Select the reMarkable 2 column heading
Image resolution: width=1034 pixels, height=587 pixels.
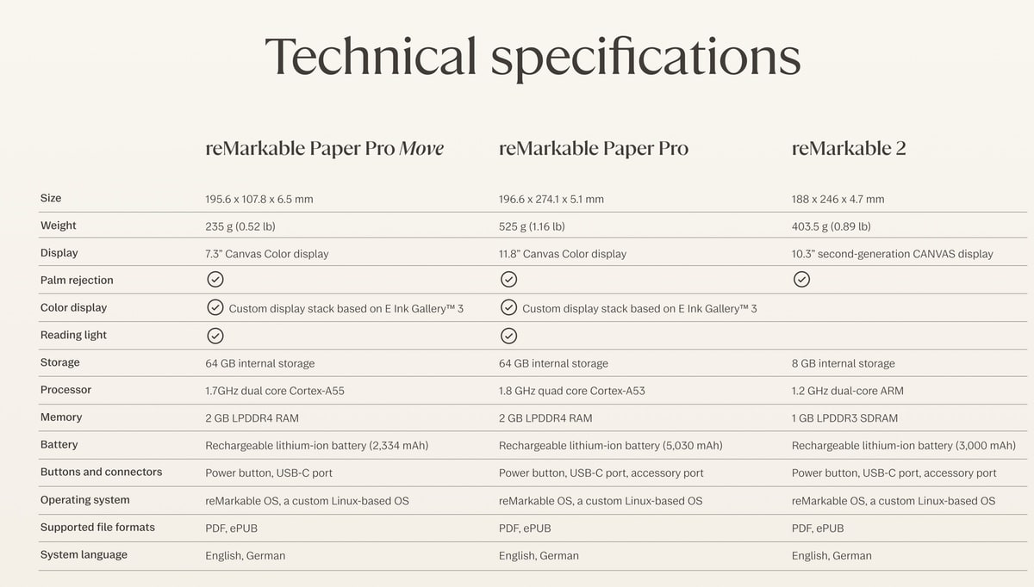(849, 148)
